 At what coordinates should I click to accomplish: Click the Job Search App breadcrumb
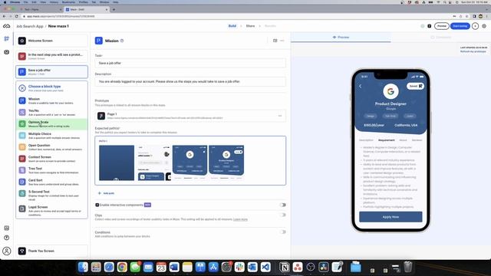point(30,26)
